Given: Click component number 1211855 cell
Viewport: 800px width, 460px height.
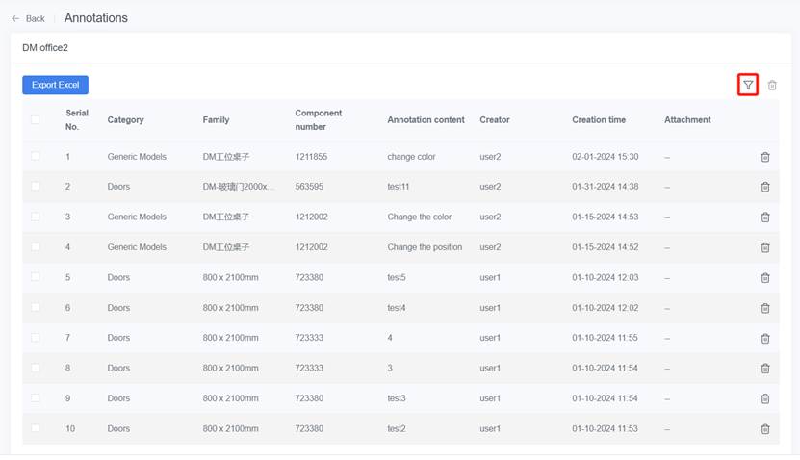Looking at the screenshot, I should click(311, 157).
